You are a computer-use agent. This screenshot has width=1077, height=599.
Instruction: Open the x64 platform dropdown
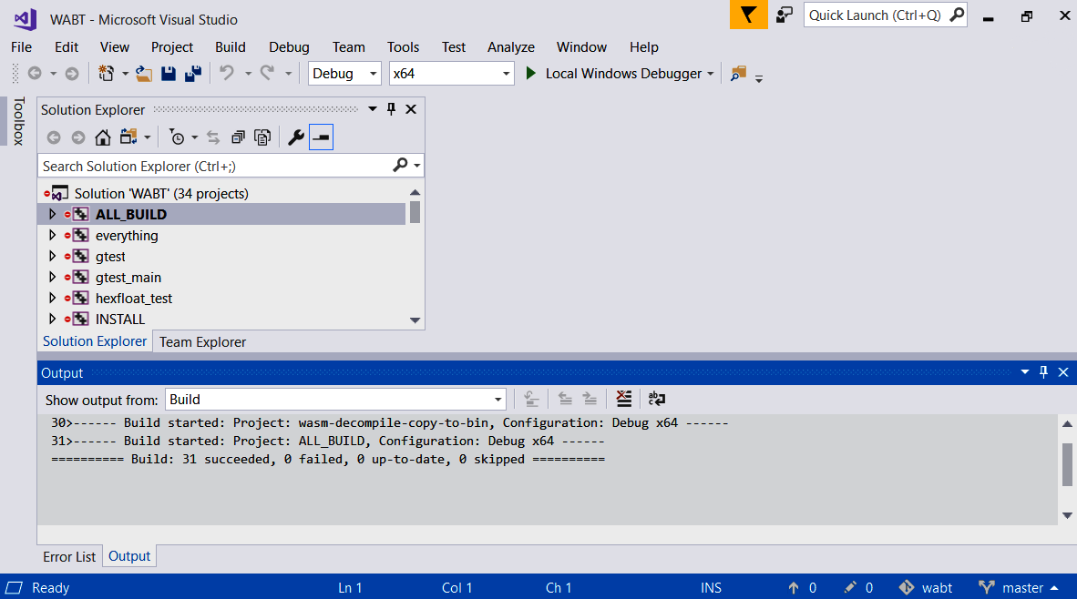tap(451, 74)
